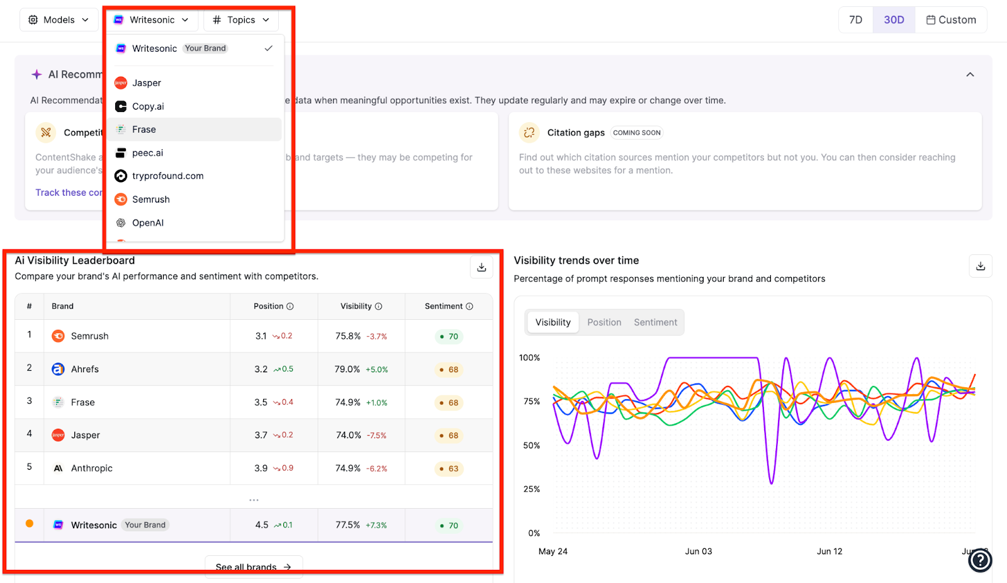Click the COMING SOON badge
1007x583 pixels.
(637, 133)
